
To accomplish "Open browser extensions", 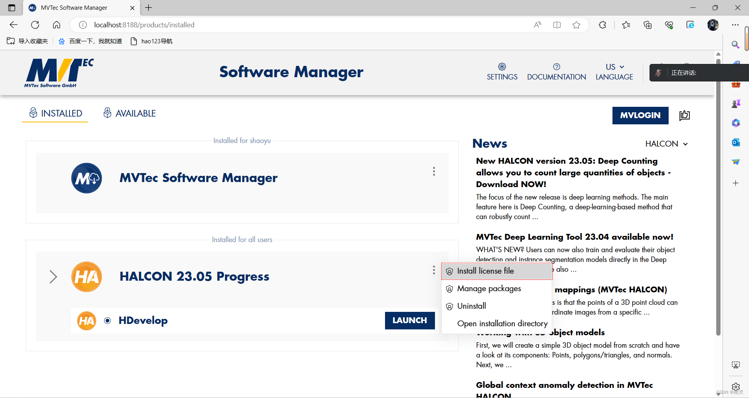I will pyautogui.click(x=602, y=25).
